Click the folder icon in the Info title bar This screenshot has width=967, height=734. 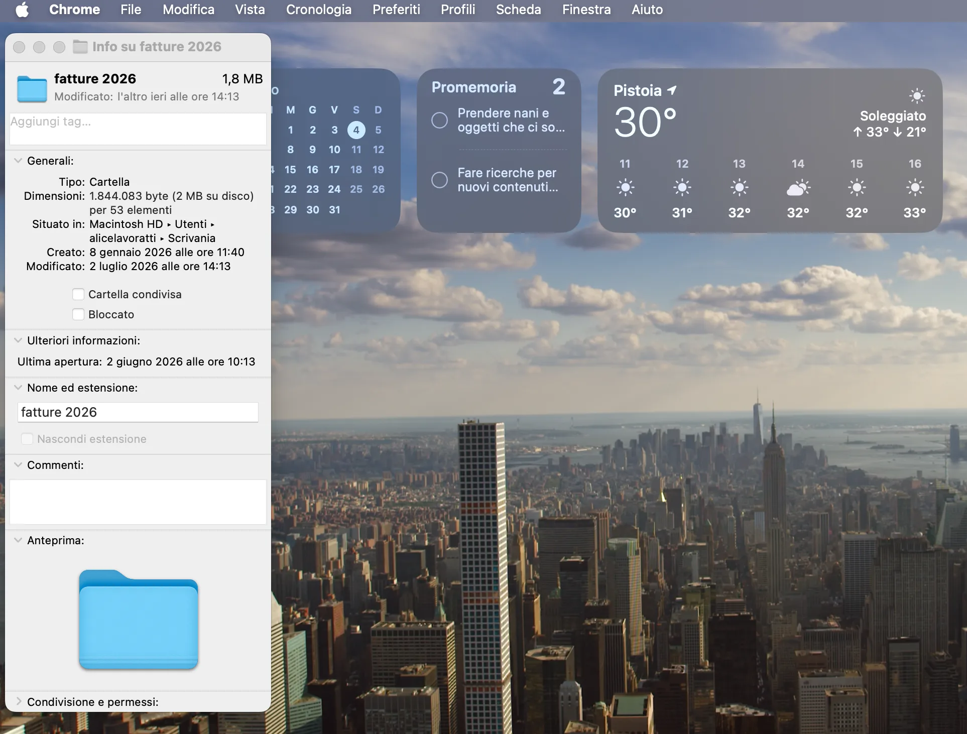[80, 47]
